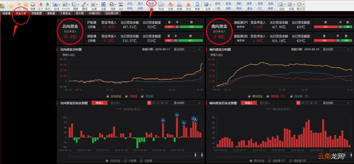
Task: Open the 龙虎 dragon-tiger list icon
Action: (170, 4)
